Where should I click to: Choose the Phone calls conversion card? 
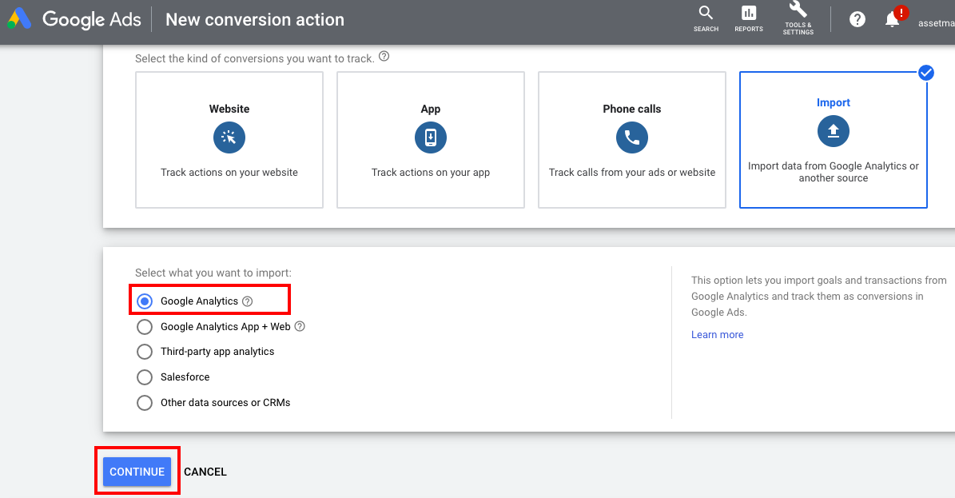pyautogui.click(x=632, y=140)
